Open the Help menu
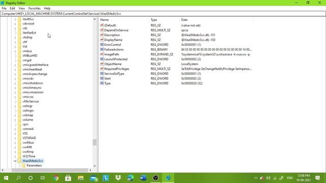 47,9
